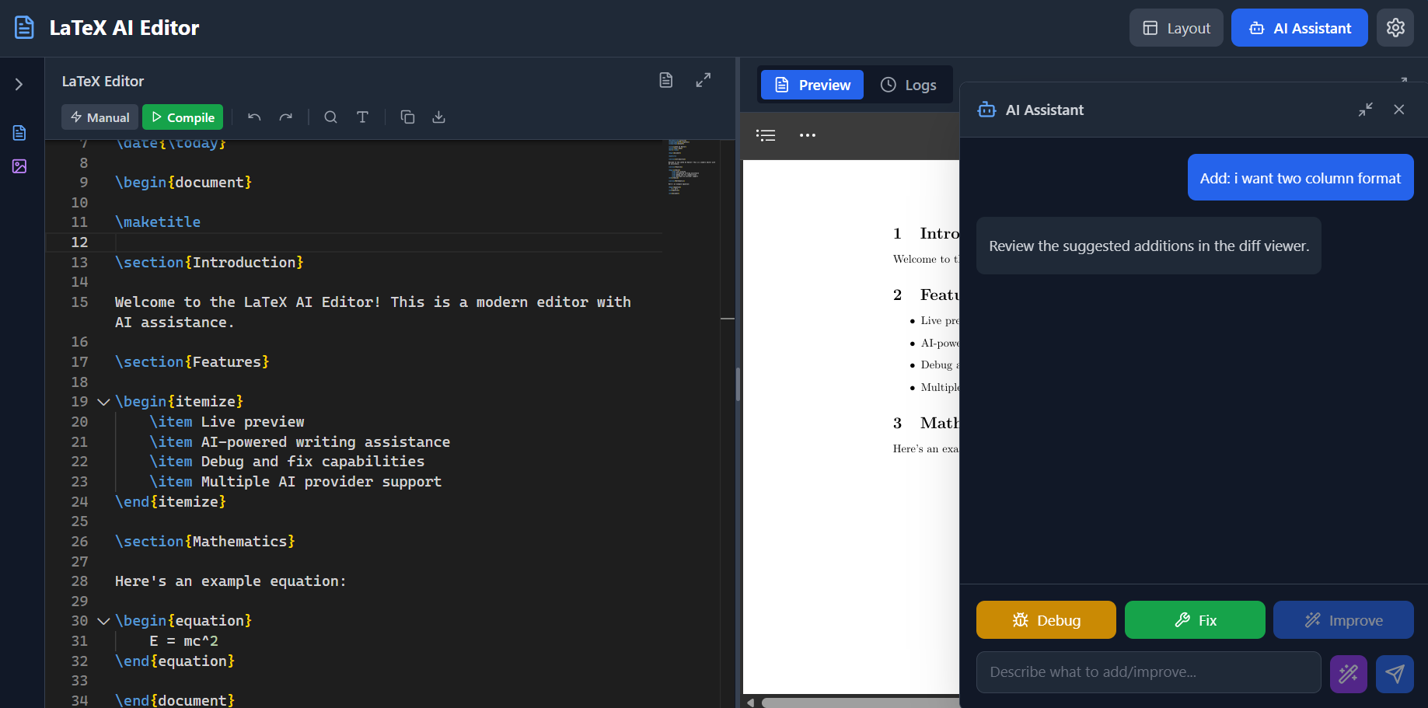
Task: Click the magic wand icon near the message box
Action: pos(1349,673)
